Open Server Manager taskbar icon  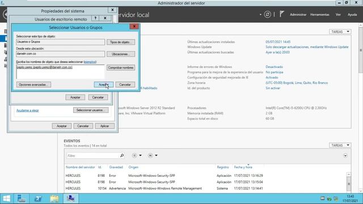[x=22, y=198]
